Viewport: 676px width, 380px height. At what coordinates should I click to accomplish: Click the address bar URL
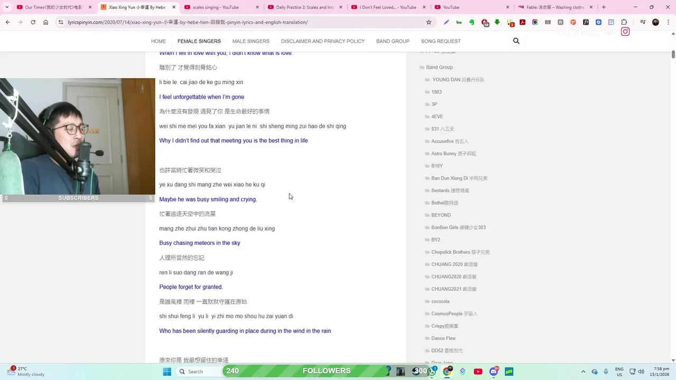[x=187, y=22]
